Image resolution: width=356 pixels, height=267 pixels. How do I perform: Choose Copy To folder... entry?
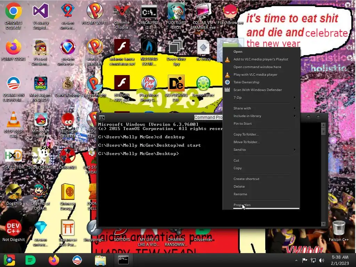(x=261, y=135)
